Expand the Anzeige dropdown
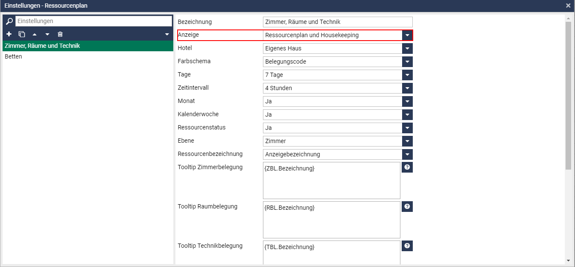The image size is (575, 267). (x=407, y=35)
